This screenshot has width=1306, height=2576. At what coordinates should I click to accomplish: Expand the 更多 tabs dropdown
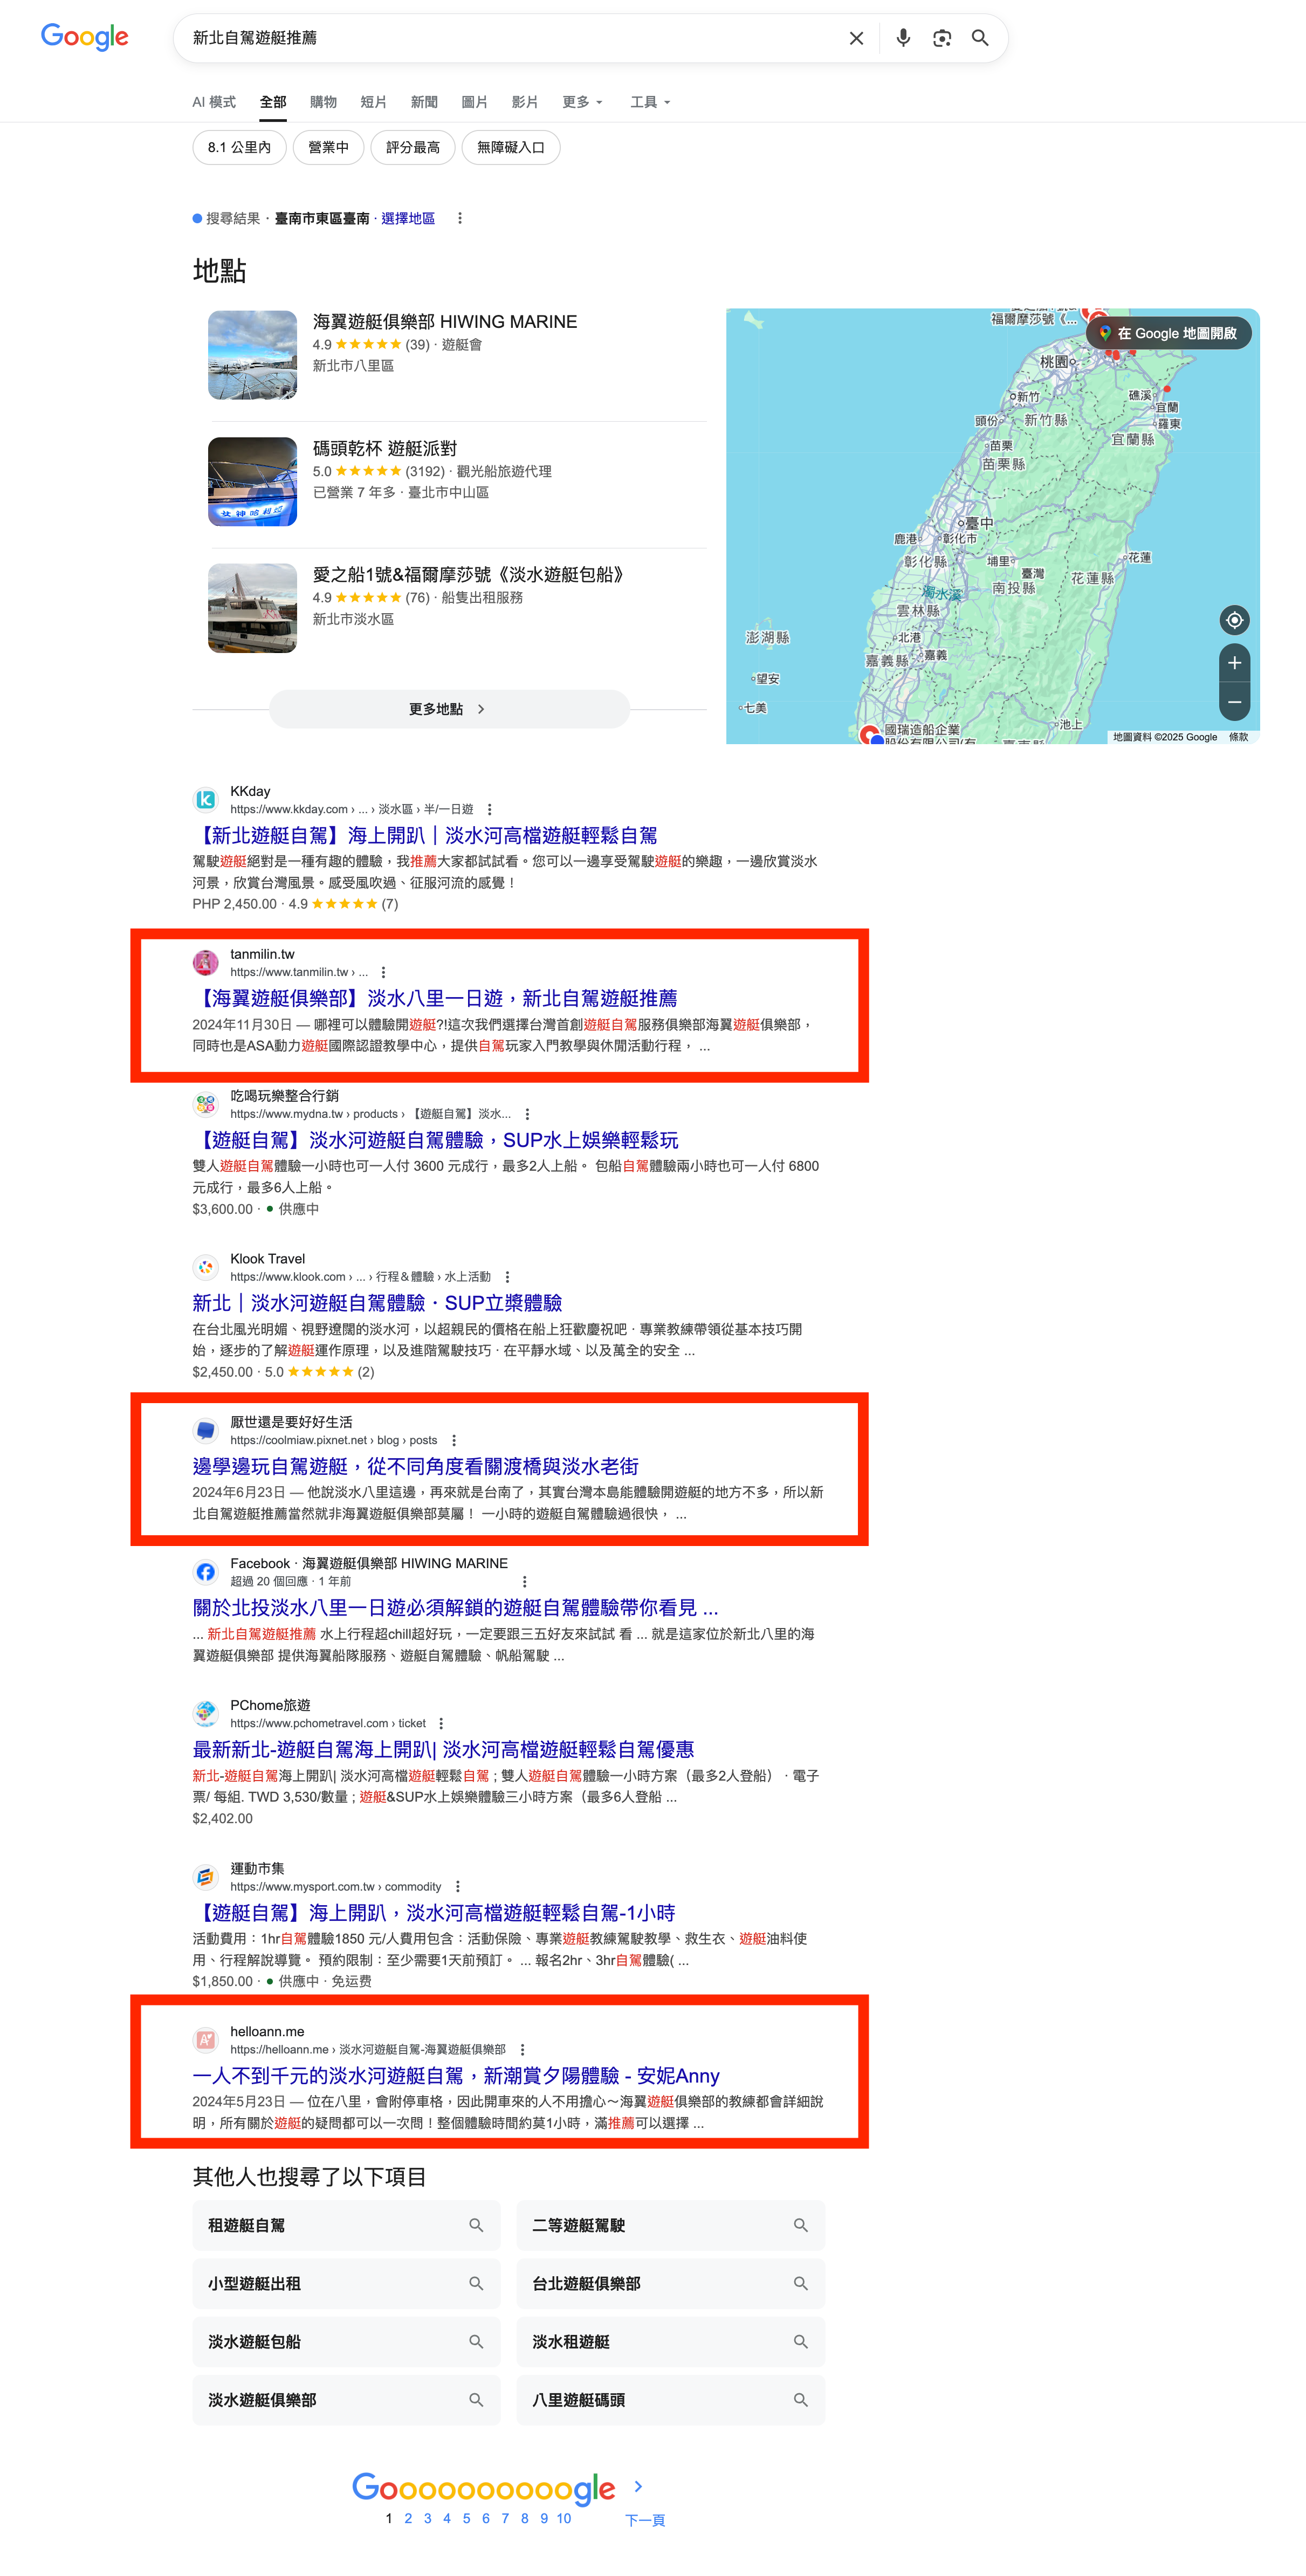582,102
